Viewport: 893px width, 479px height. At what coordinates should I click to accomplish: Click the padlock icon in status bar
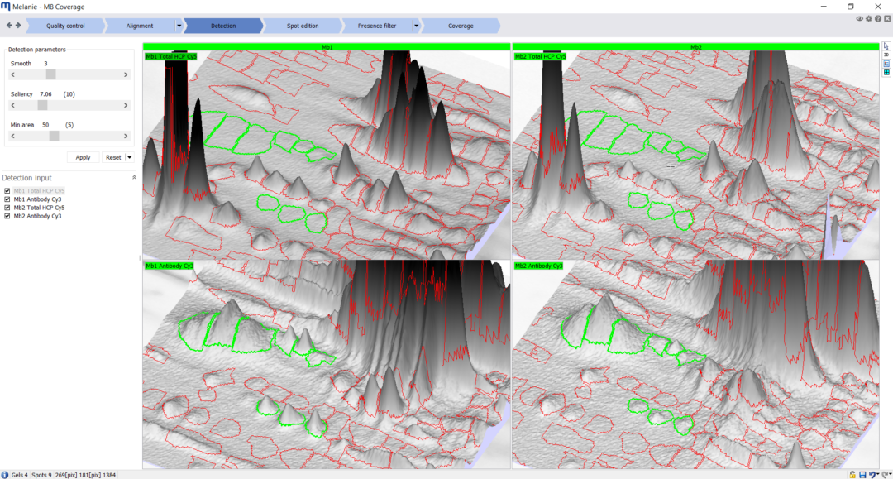click(852, 474)
